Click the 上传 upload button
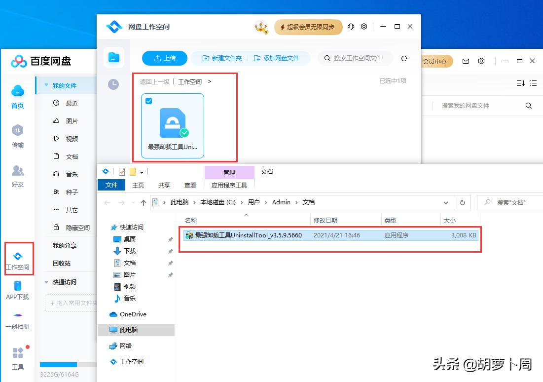 tap(165, 58)
